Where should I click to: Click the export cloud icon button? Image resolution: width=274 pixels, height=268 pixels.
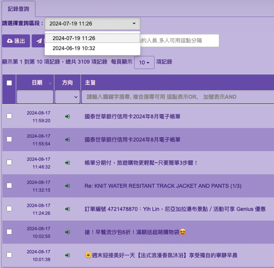coord(10,41)
